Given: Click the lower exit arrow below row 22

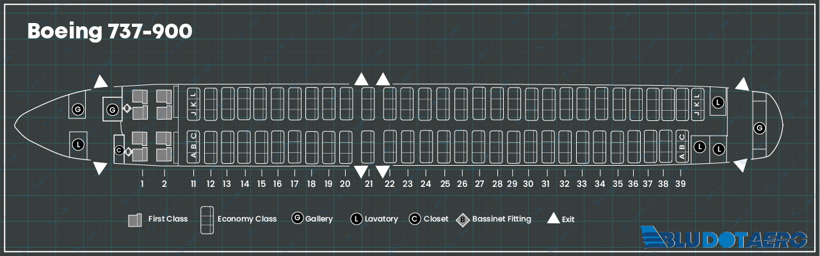Looking at the screenshot, I should point(383,172).
